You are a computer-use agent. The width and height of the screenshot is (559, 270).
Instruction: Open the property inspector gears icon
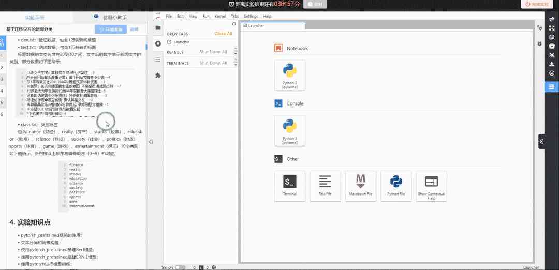coord(539,28)
